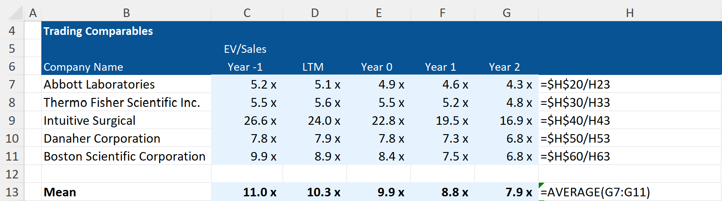Select row 6 header
Screen dimensions: 722x201
point(12,66)
